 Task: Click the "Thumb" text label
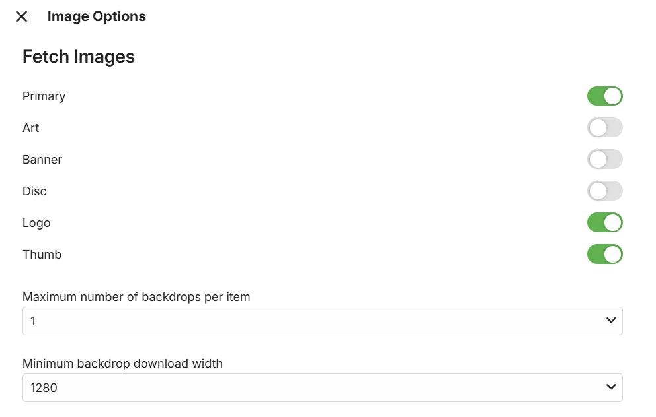(42, 255)
